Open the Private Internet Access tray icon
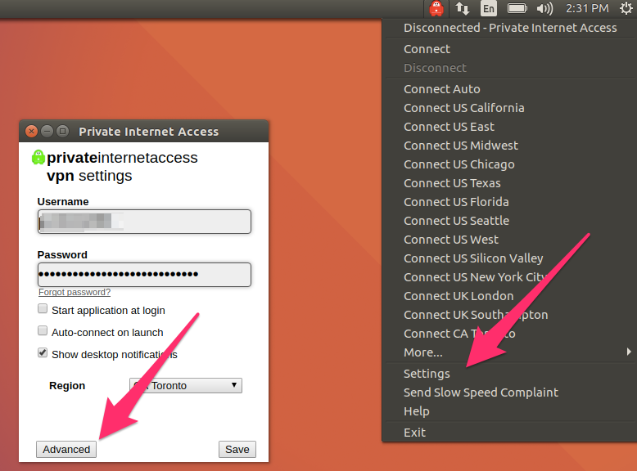 pyautogui.click(x=436, y=8)
